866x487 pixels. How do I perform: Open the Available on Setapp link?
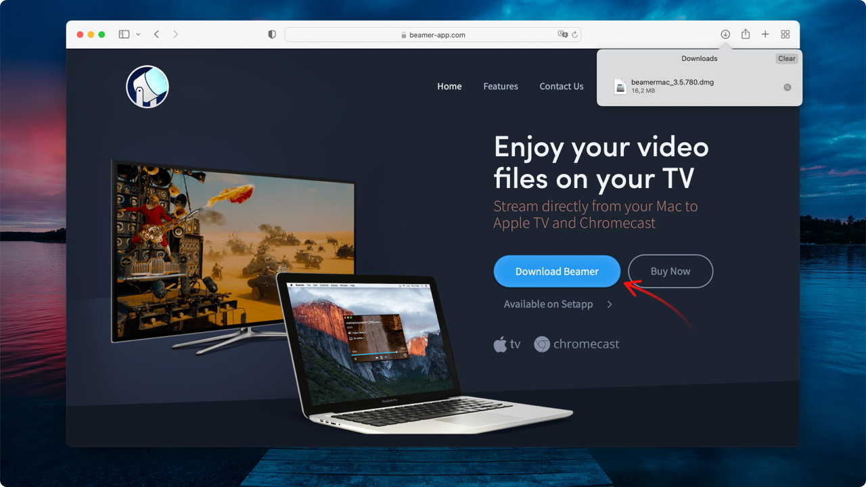click(x=548, y=304)
